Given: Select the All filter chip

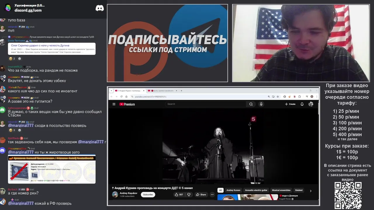Looking at the screenshot, I should click(x=221, y=190).
